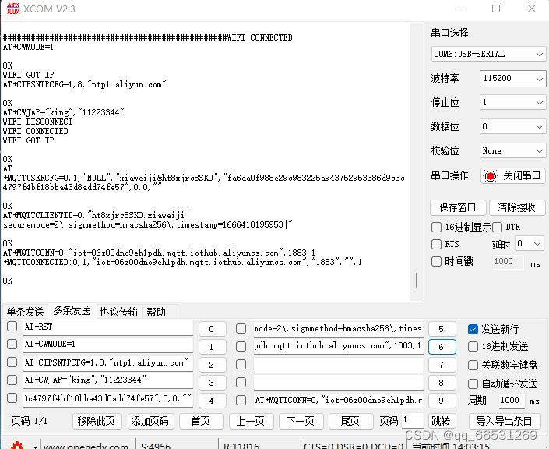The image size is (549, 449).
Task: Check the box beside the mqtt.iothub.aliyuncs.com command
Action: point(241,346)
